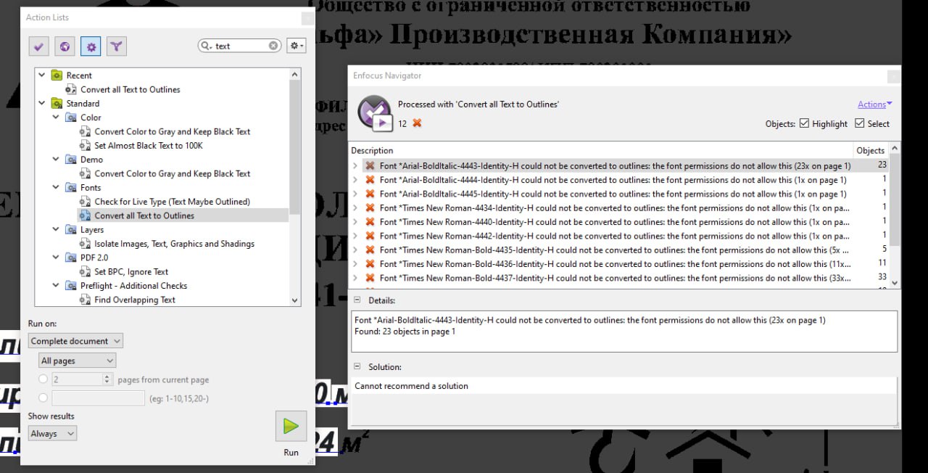
Task: Click the Standard folder icon
Action: pos(57,103)
